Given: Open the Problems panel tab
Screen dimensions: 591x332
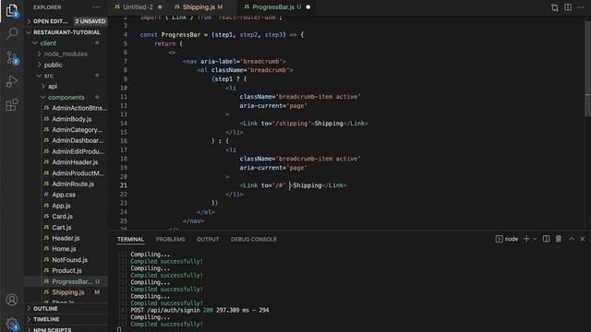Looking at the screenshot, I should [170, 240].
